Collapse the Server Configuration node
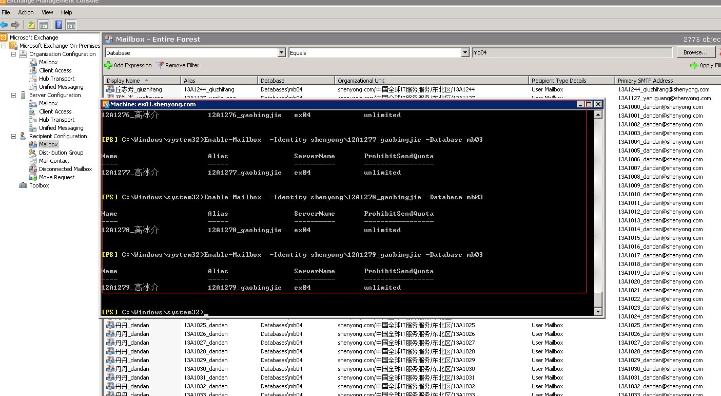 coord(14,95)
